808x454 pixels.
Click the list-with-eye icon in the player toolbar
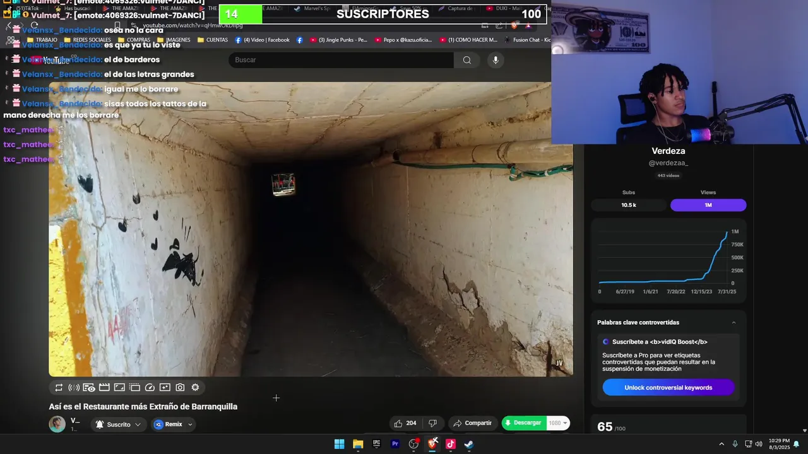click(x=89, y=388)
